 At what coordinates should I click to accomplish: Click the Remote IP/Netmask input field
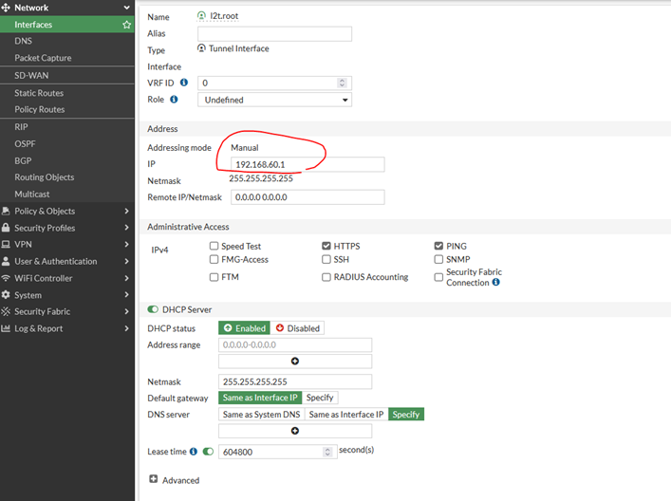(308, 197)
